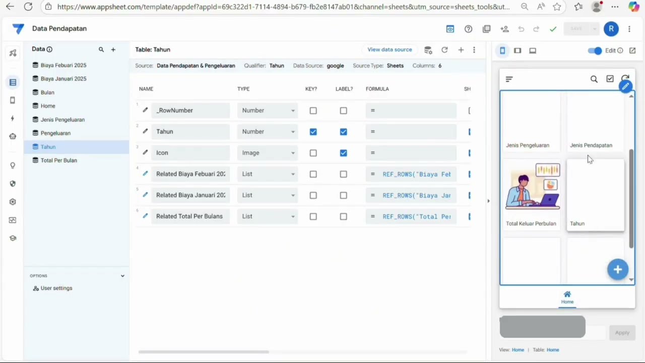Click the blue add button in preview

coord(618,269)
